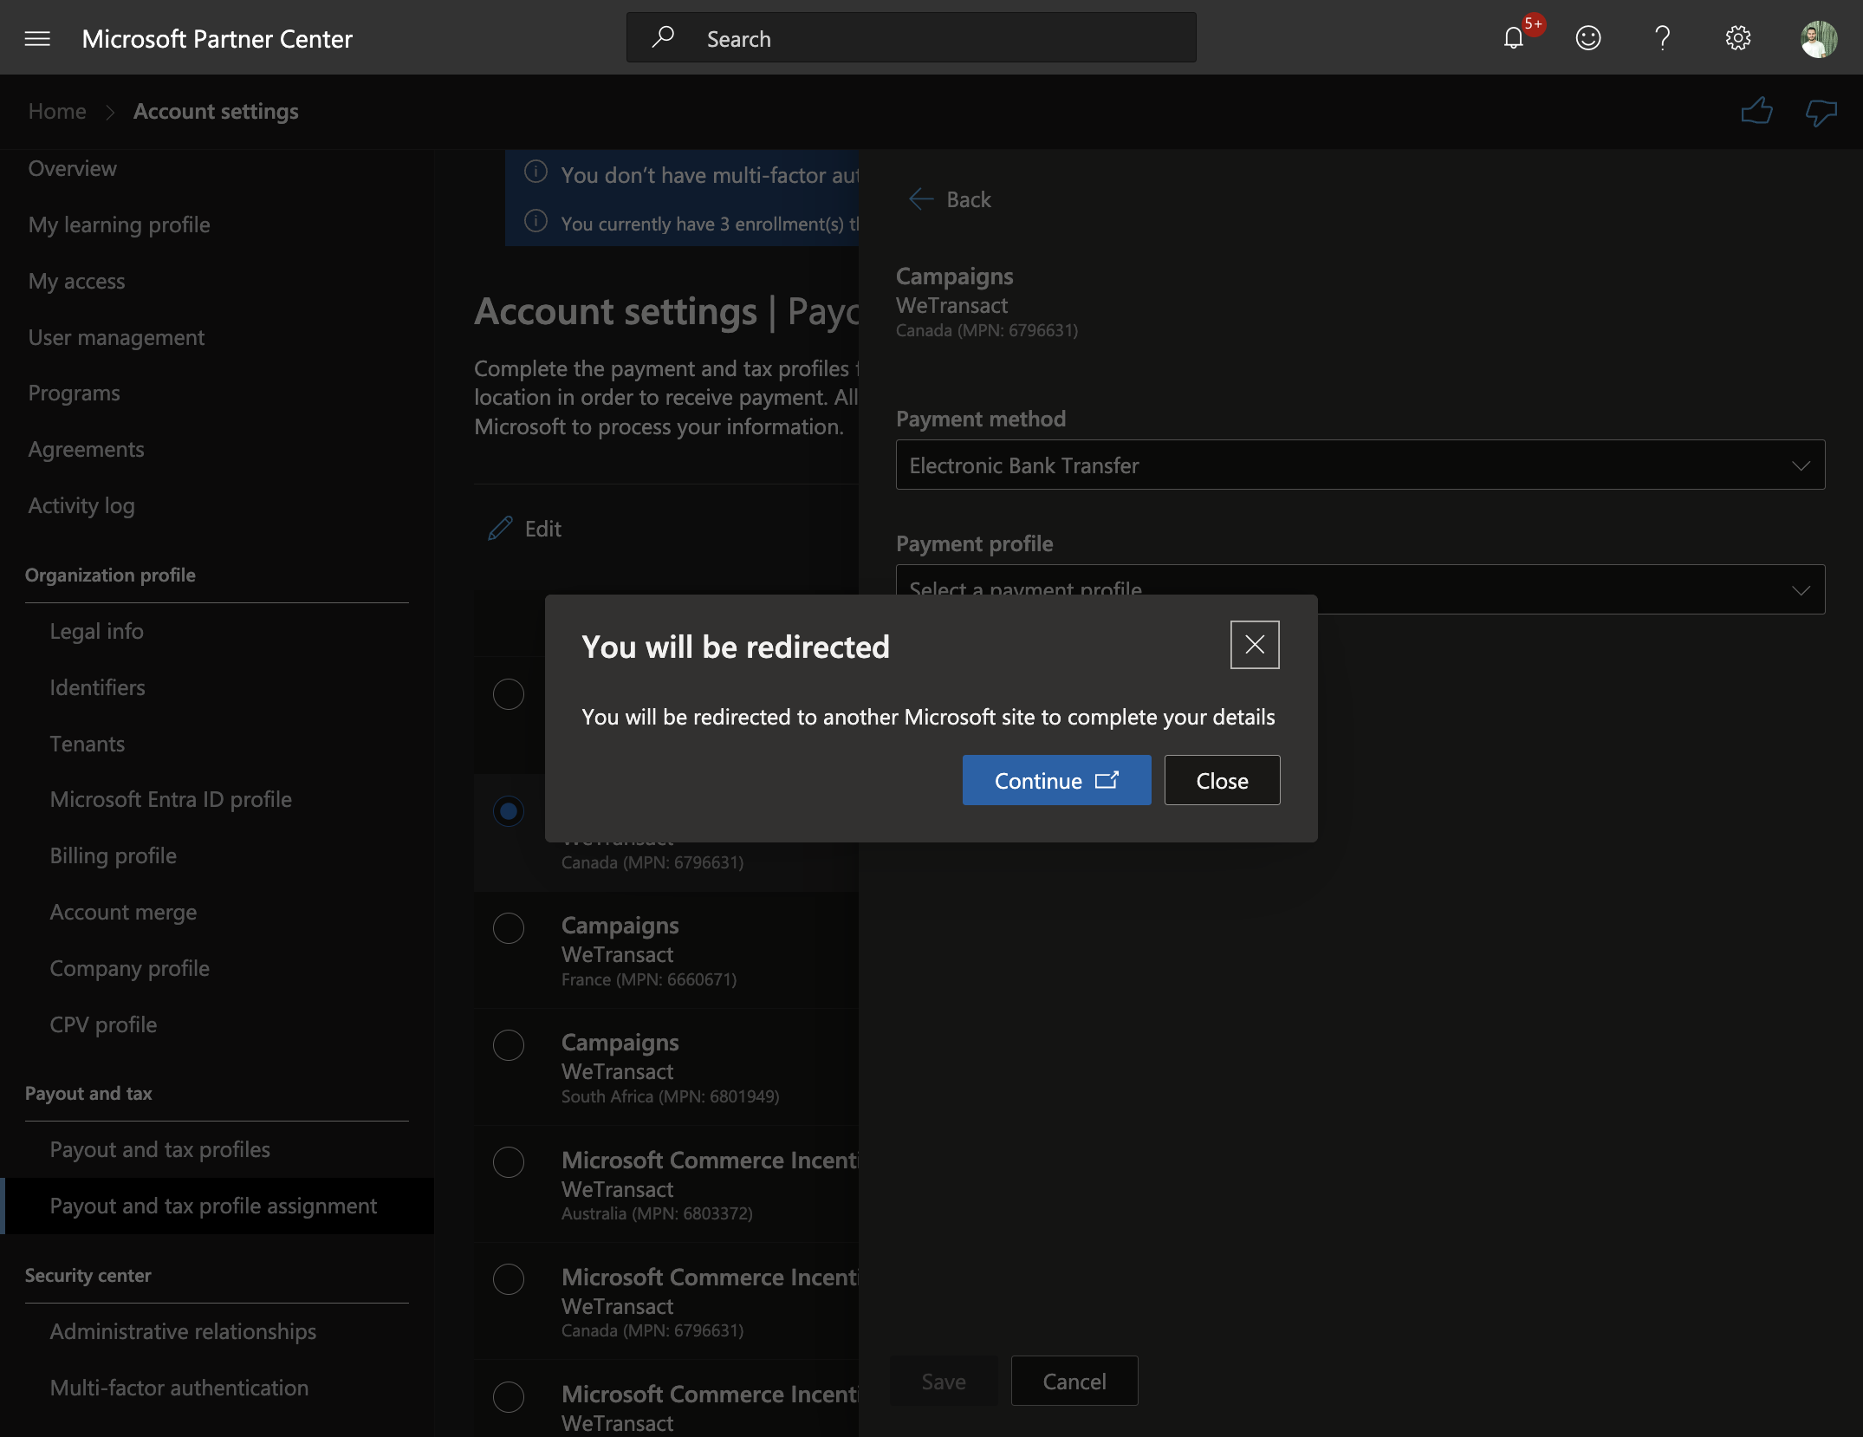Click the Home breadcrumb link
The image size is (1863, 1437).
[x=57, y=111]
